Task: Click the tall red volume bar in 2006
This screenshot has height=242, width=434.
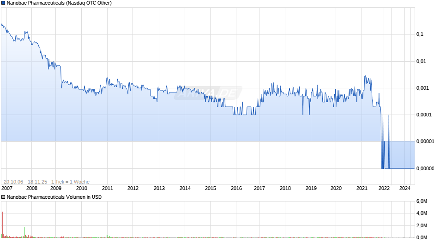Action: coord(2,225)
